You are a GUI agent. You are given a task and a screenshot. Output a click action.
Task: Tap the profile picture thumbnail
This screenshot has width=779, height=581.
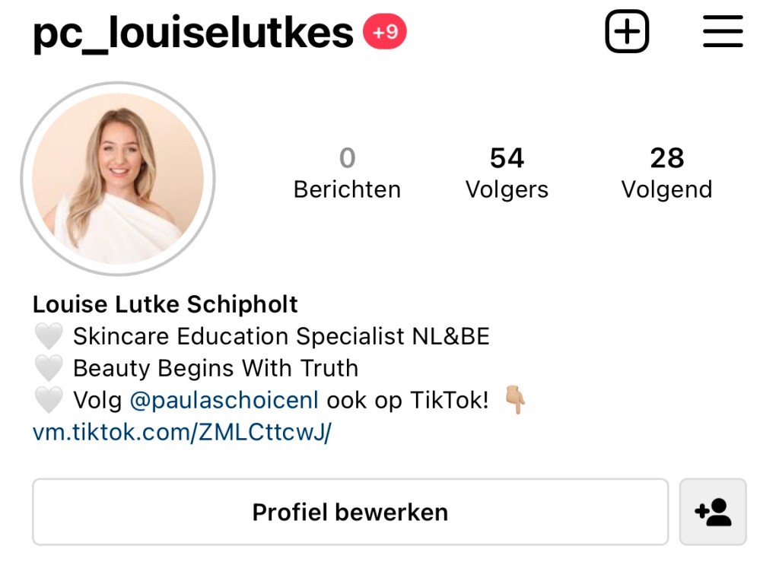[x=118, y=179]
